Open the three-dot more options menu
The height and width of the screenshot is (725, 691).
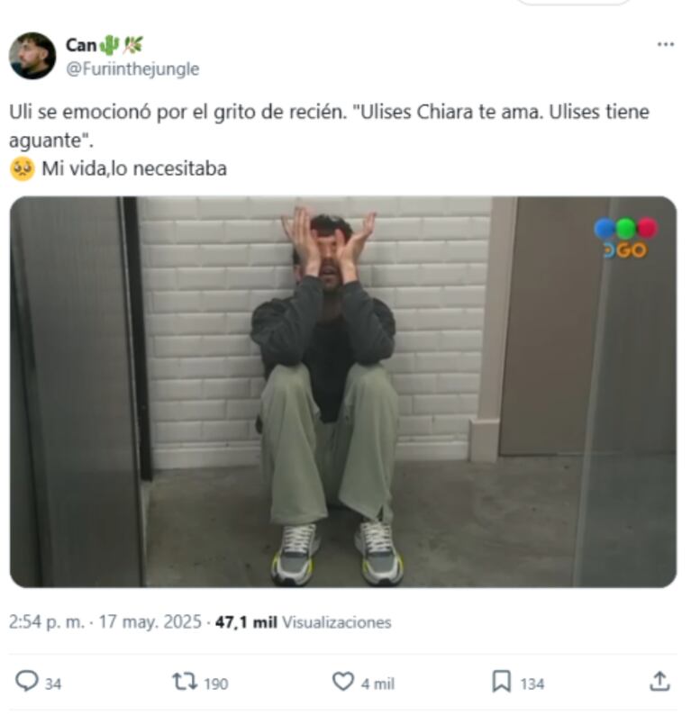tap(665, 44)
